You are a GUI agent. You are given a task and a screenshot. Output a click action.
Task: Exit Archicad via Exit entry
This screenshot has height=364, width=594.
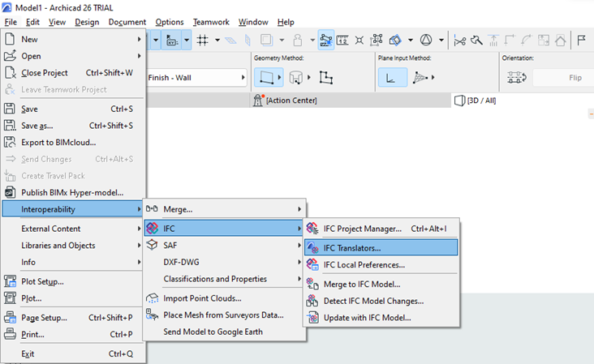point(73,353)
